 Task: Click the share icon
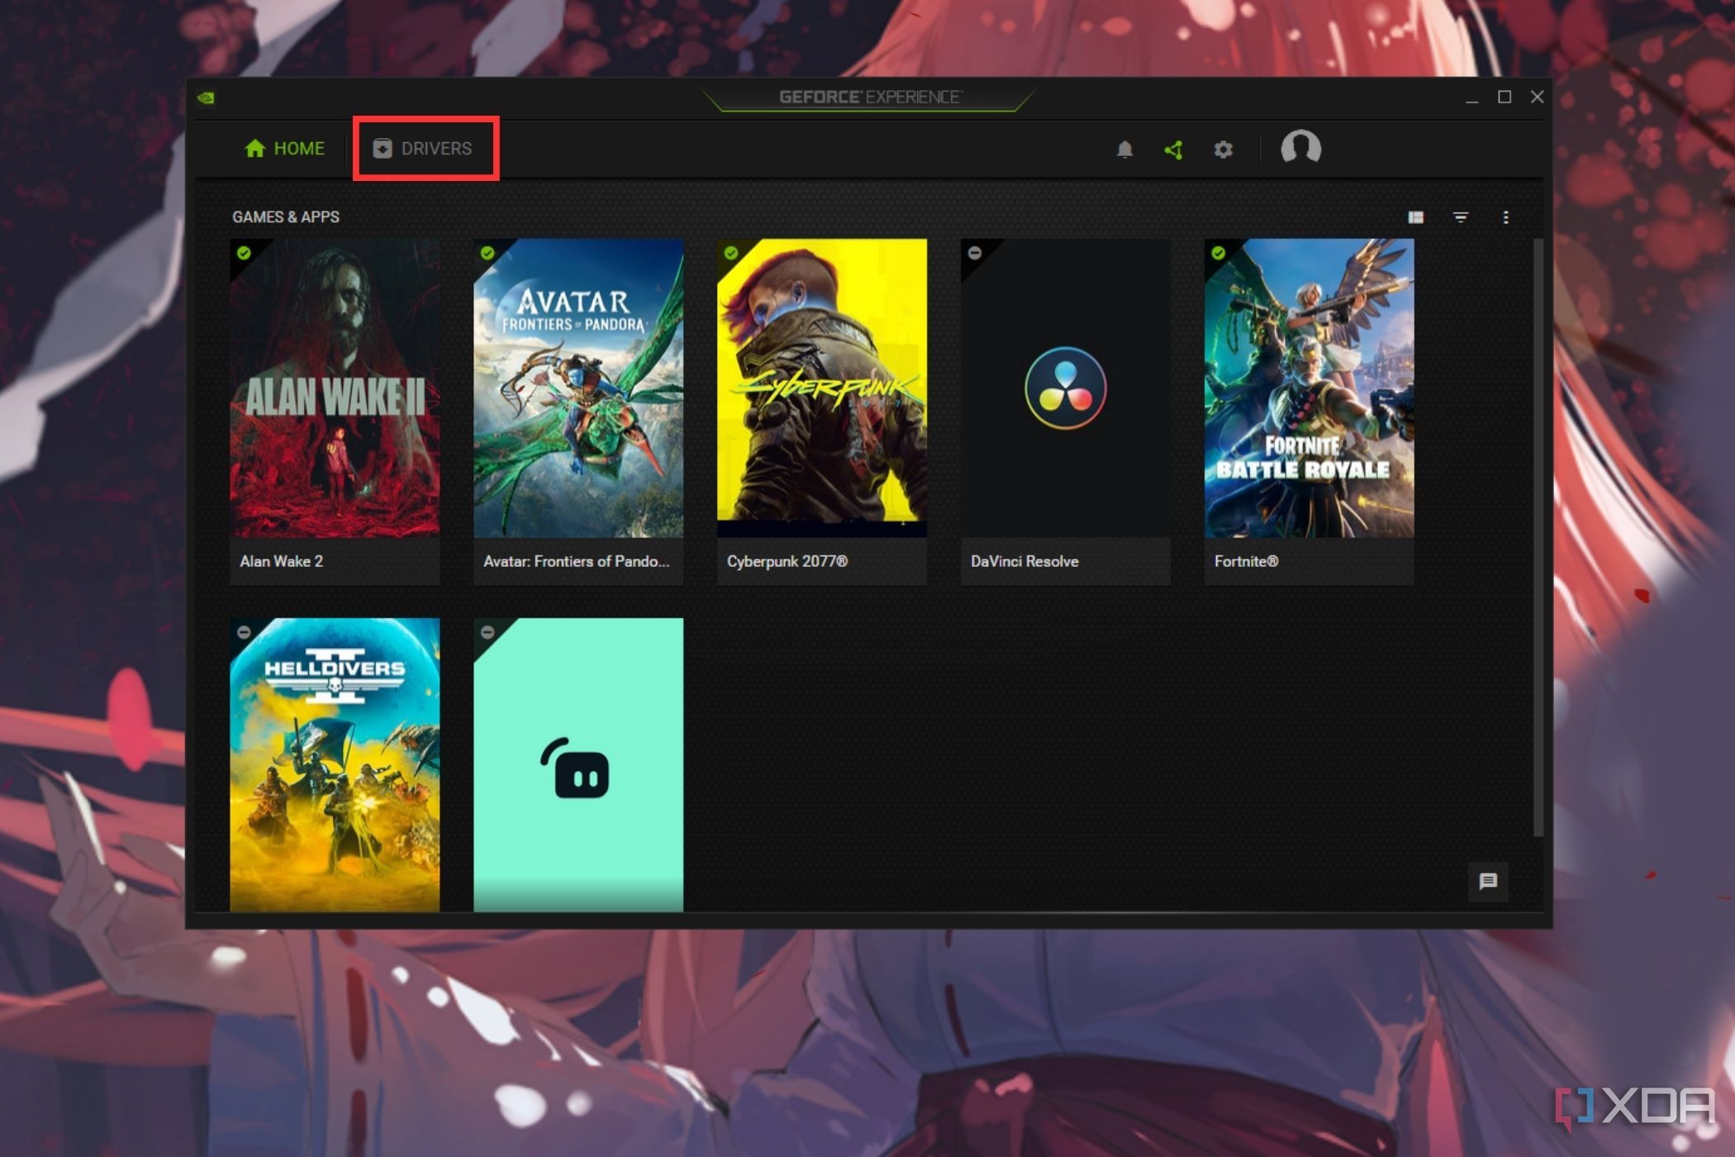tap(1172, 149)
